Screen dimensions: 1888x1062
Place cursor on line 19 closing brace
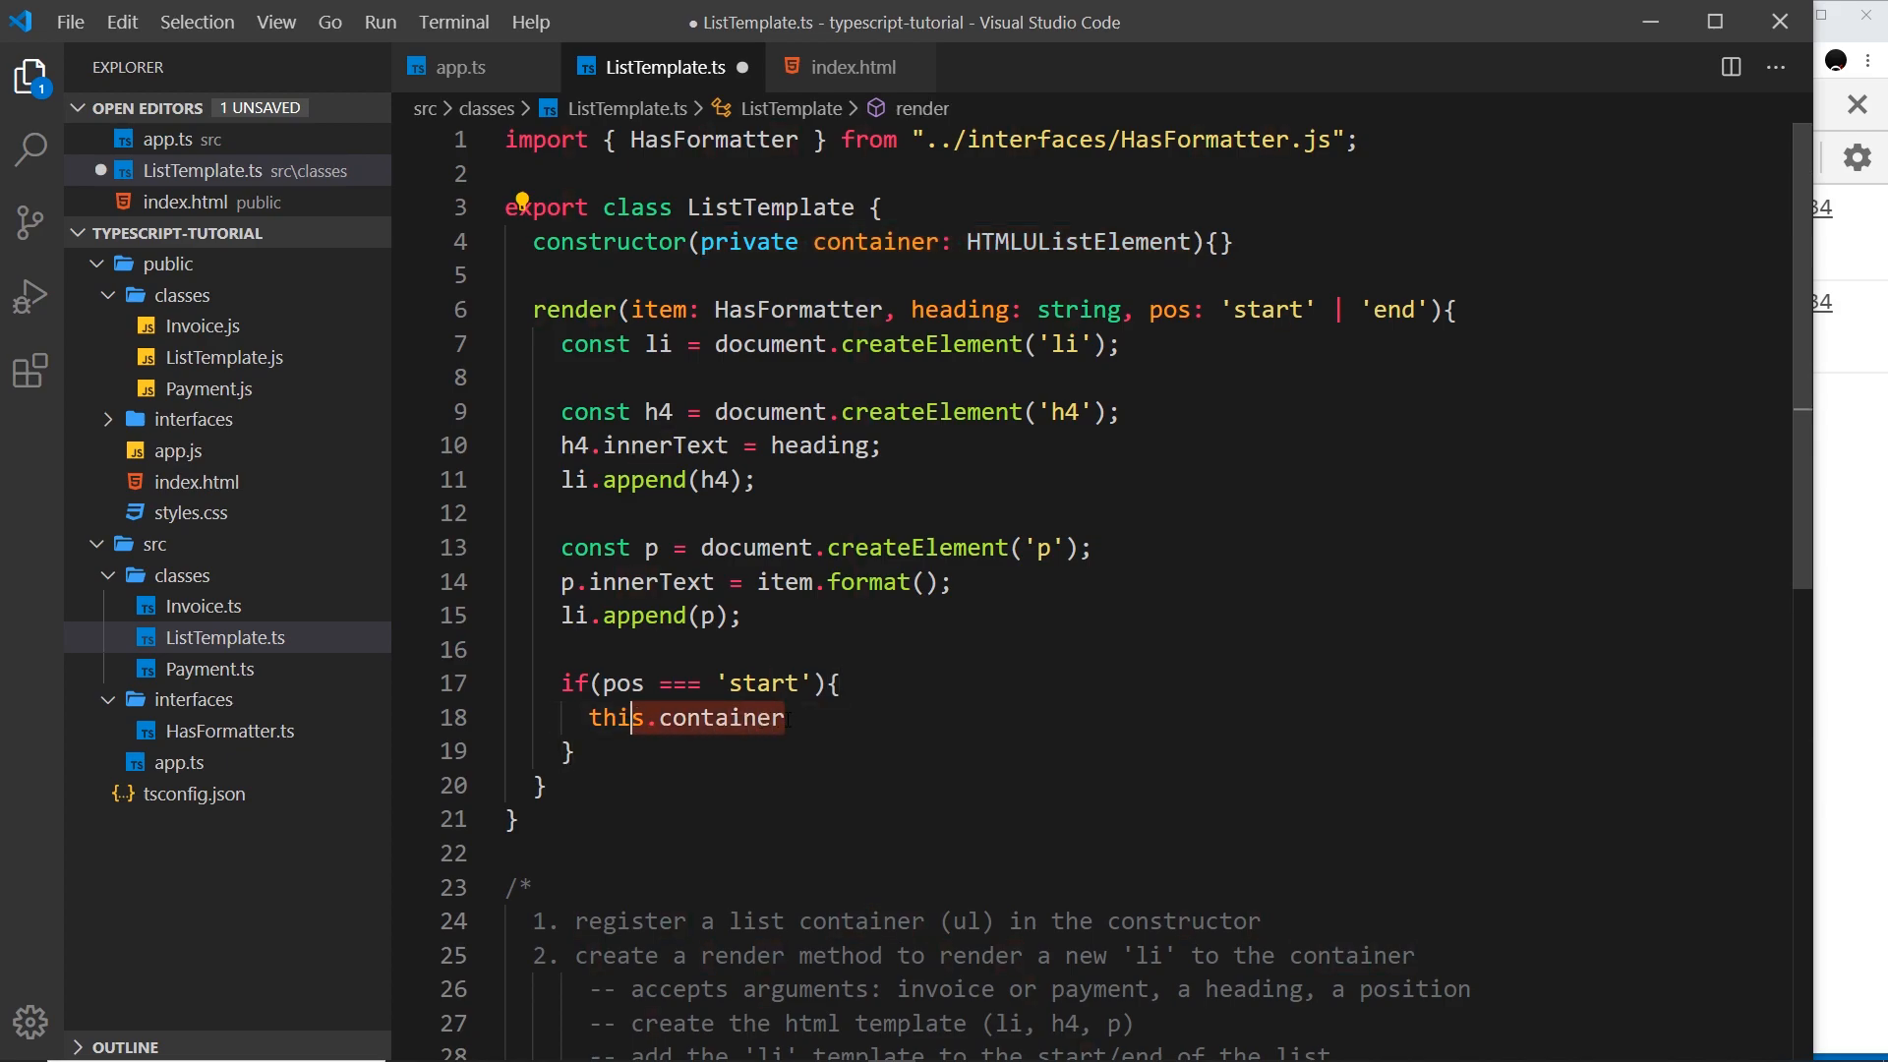pyautogui.click(x=567, y=751)
